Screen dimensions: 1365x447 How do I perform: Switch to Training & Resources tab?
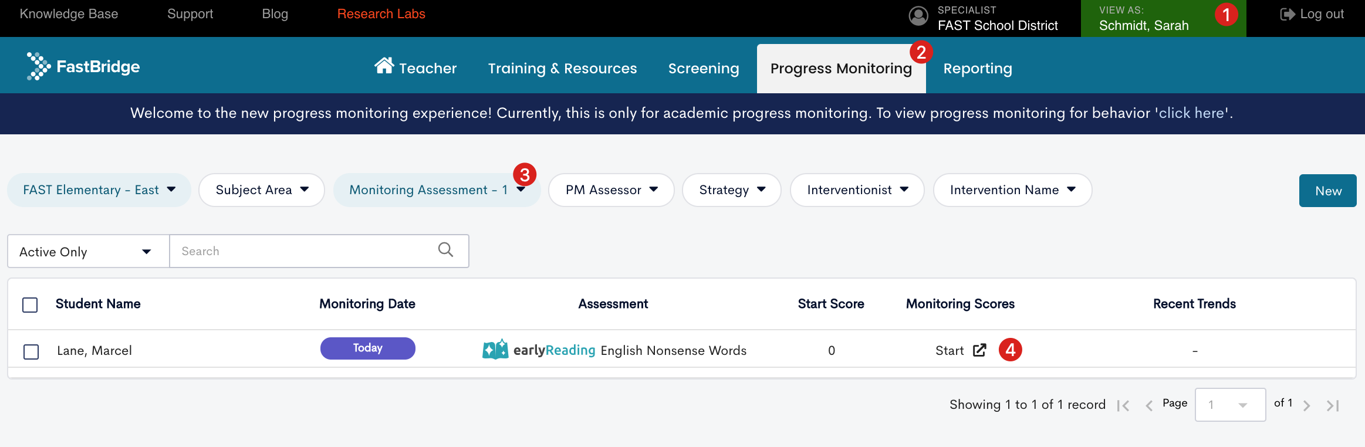[x=562, y=69]
